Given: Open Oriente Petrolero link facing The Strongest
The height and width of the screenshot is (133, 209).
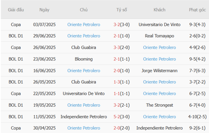Looking at the screenshot, I should (84, 105).
